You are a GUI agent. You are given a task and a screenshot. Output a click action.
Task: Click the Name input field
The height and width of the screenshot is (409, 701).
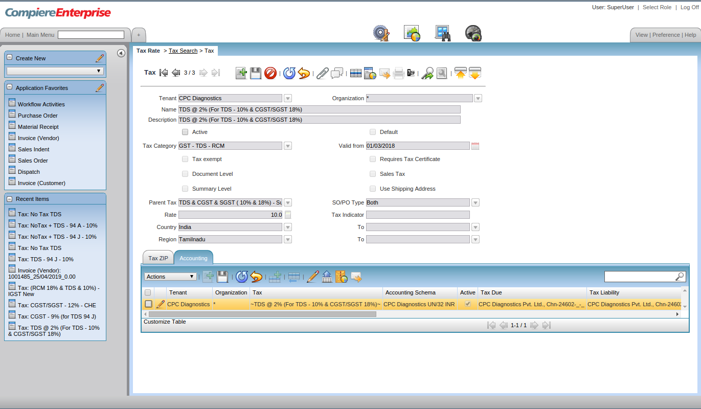319,109
